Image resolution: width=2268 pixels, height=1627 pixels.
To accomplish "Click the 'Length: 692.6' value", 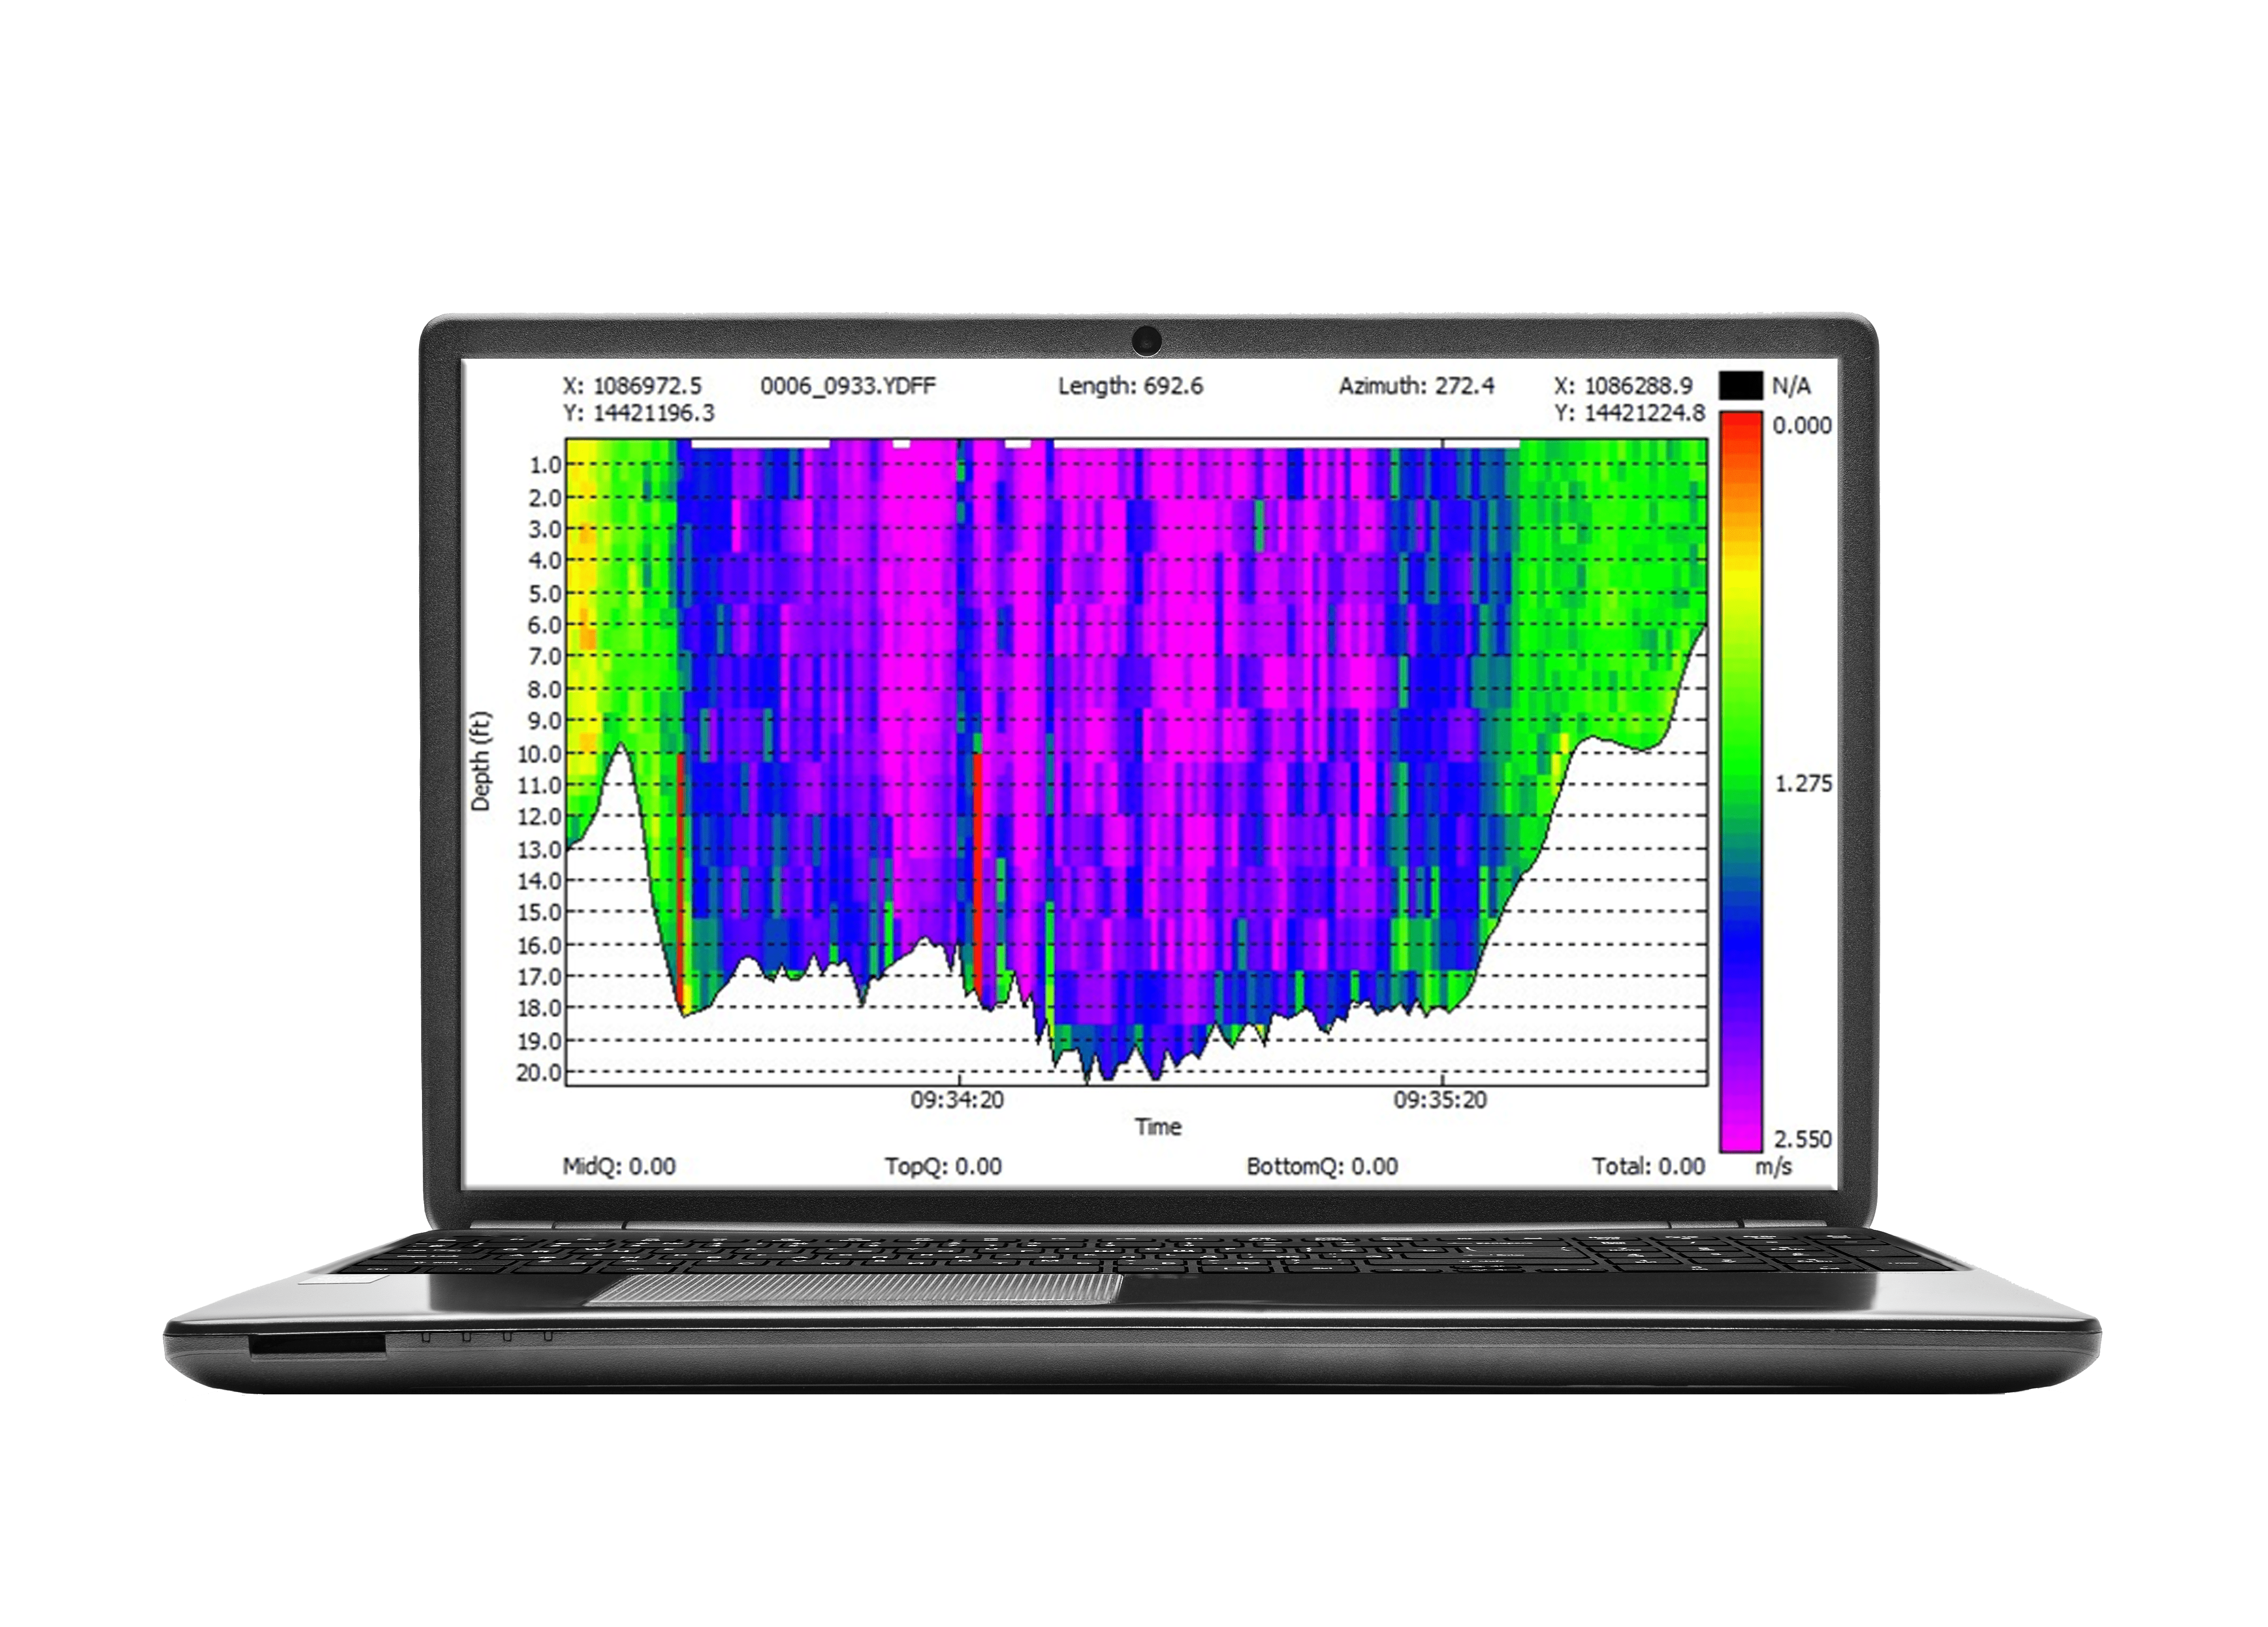I will pyautogui.click(x=1130, y=386).
